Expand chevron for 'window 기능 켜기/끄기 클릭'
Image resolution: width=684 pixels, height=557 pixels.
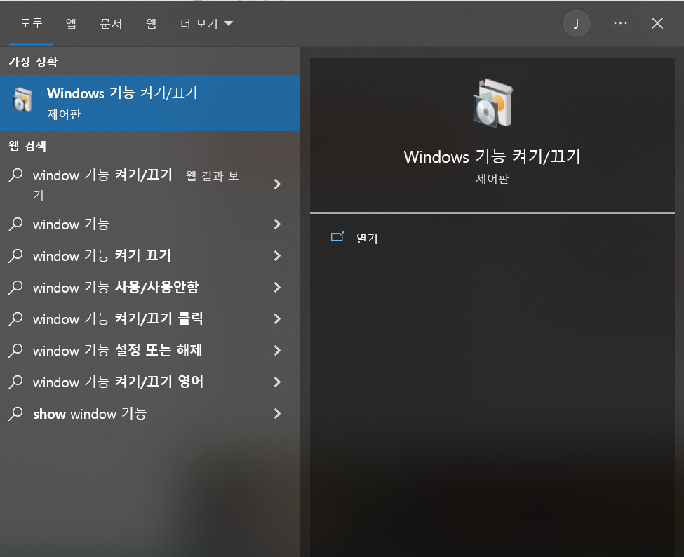pos(277,319)
